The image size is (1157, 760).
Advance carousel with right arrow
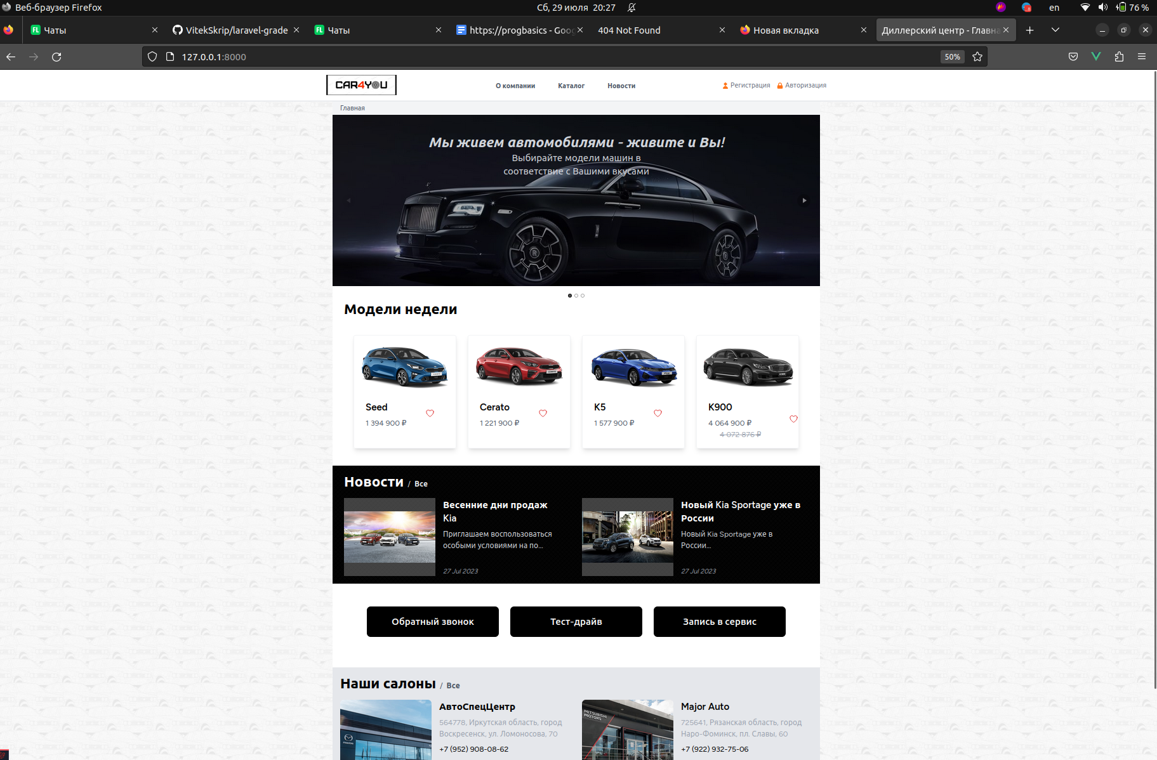tap(804, 200)
